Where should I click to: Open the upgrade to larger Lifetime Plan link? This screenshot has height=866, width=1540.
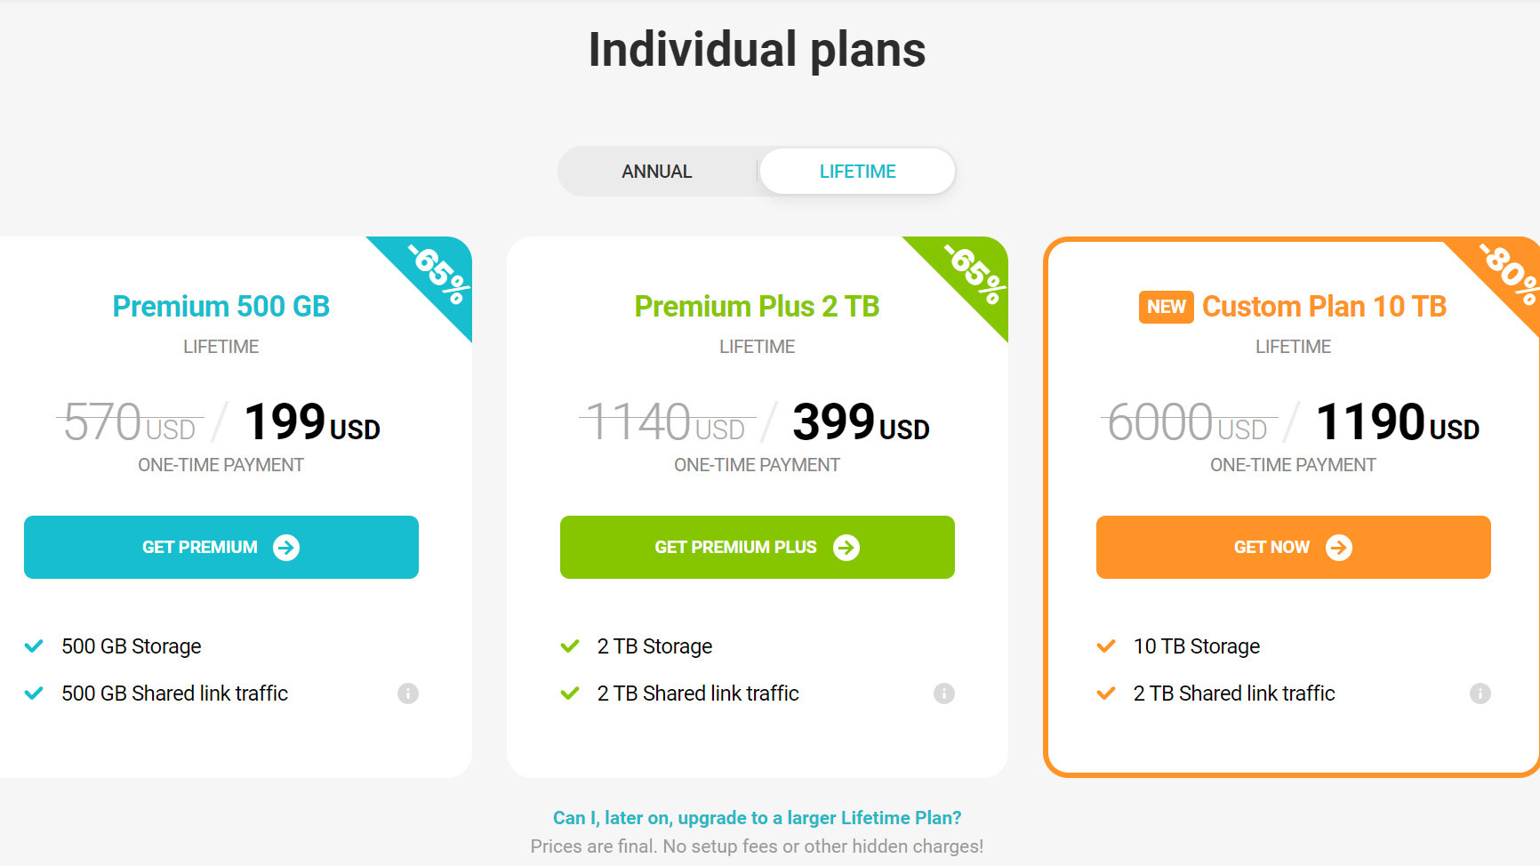point(757,818)
